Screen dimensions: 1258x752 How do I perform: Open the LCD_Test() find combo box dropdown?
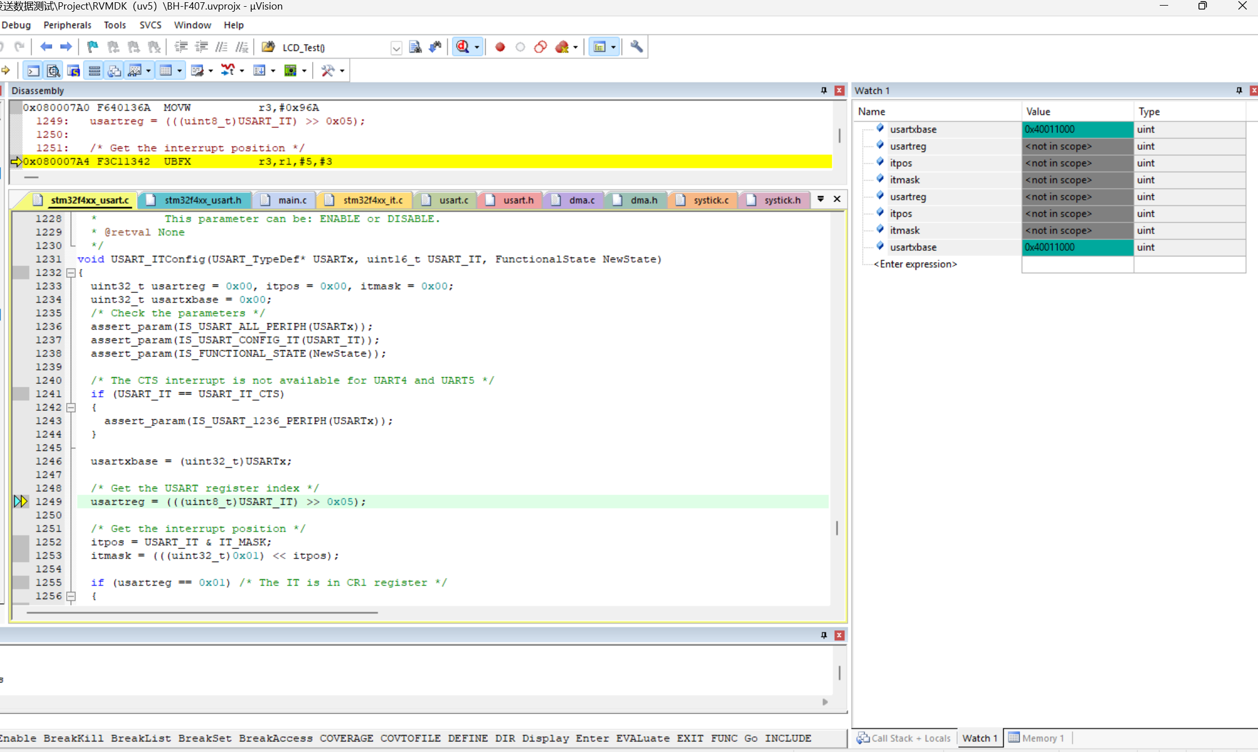tap(396, 48)
